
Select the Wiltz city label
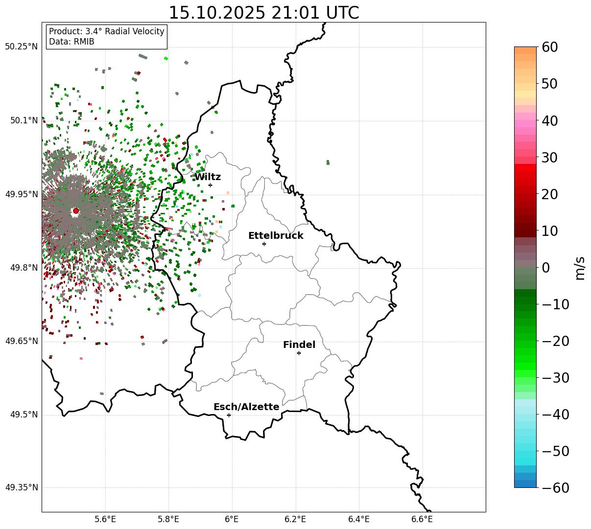pyautogui.click(x=208, y=177)
